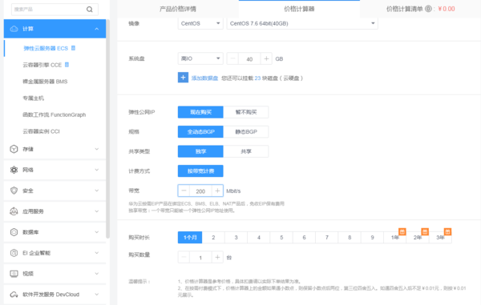Open 专属主机 in sidebar
Image resolution: width=481 pixels, height=305 pixels.
tap(33, 98)
